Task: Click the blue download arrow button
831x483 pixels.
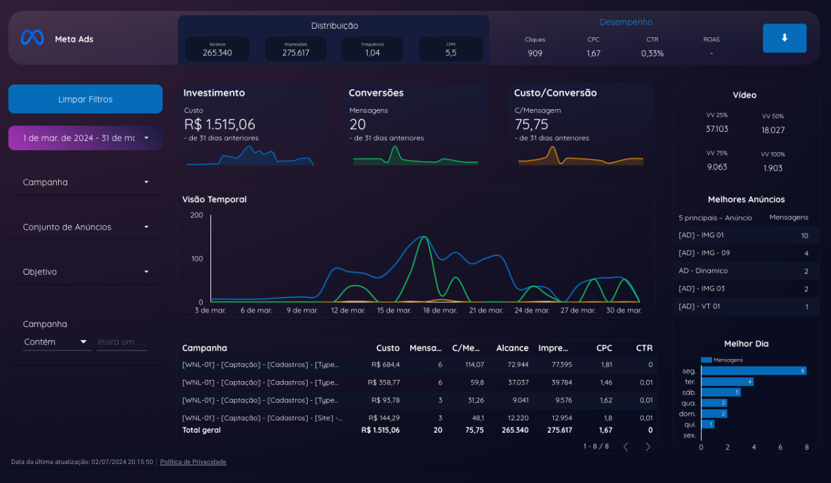Action: pos(784,38)
